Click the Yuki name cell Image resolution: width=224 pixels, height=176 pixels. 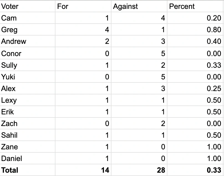(8, 77)
